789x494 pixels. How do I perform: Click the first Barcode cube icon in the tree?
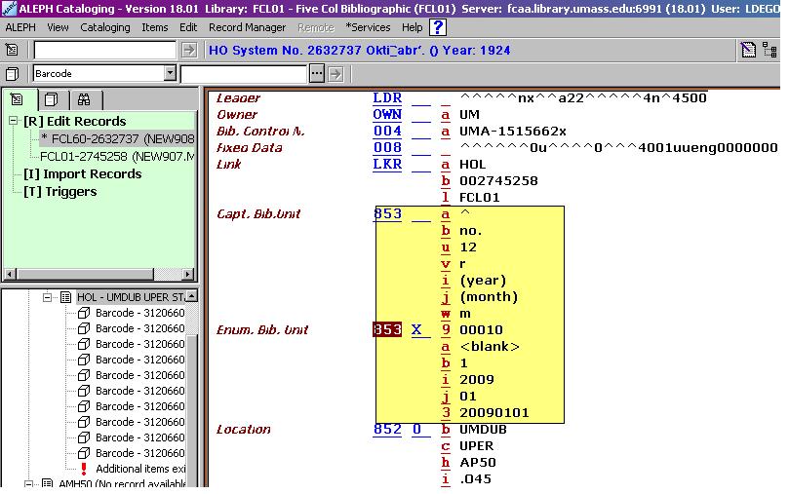point(84,313)
